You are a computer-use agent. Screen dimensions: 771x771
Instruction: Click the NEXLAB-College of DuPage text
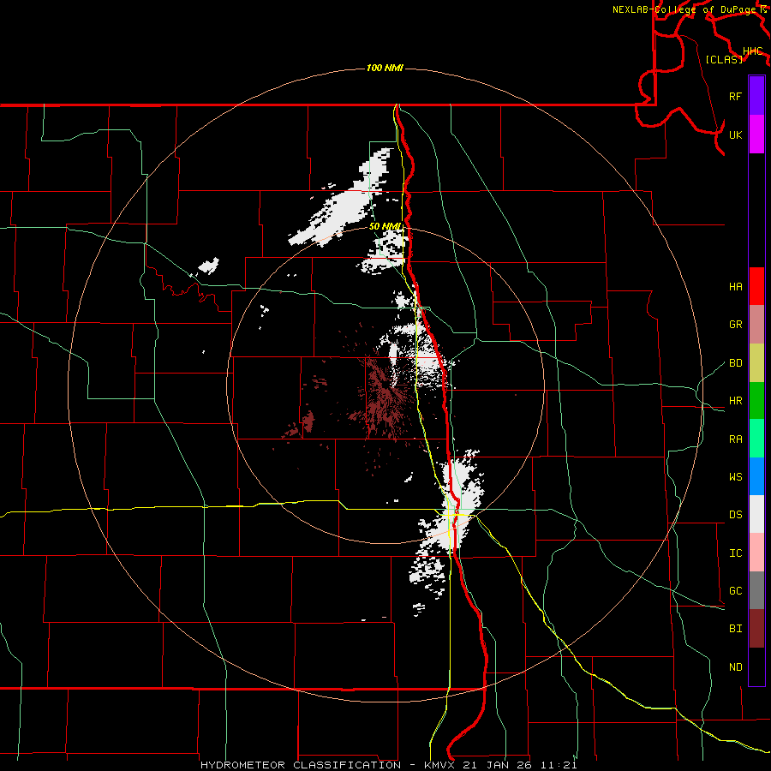pyautogui.click(x=684, y=9)
